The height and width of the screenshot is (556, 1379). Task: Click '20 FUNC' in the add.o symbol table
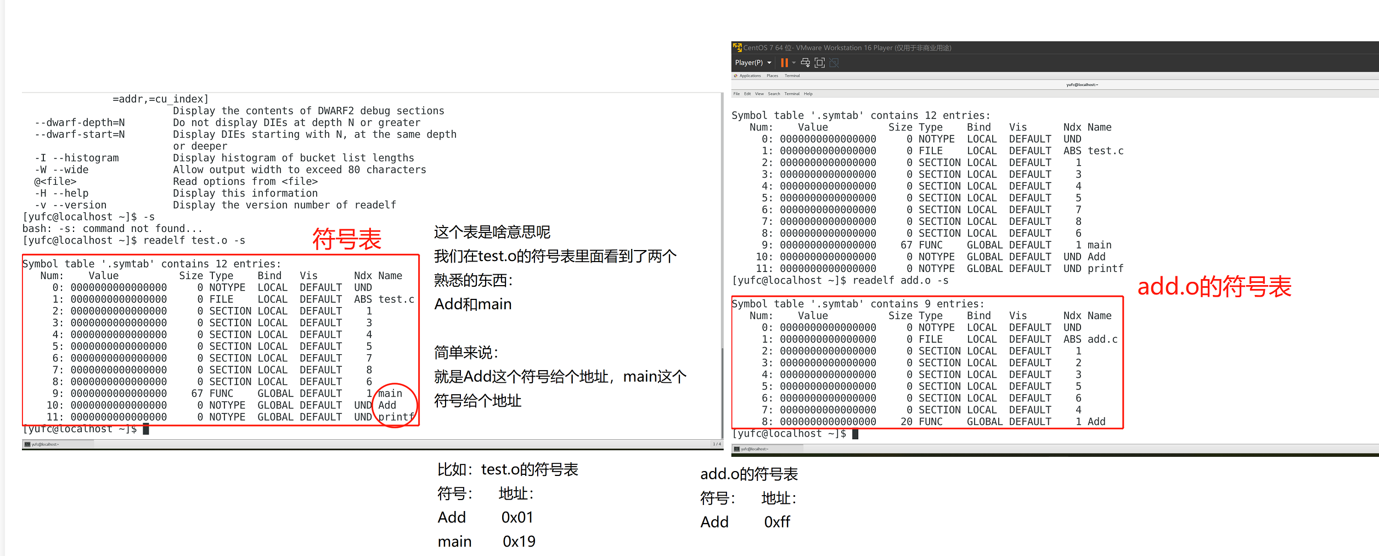[921, 422]
